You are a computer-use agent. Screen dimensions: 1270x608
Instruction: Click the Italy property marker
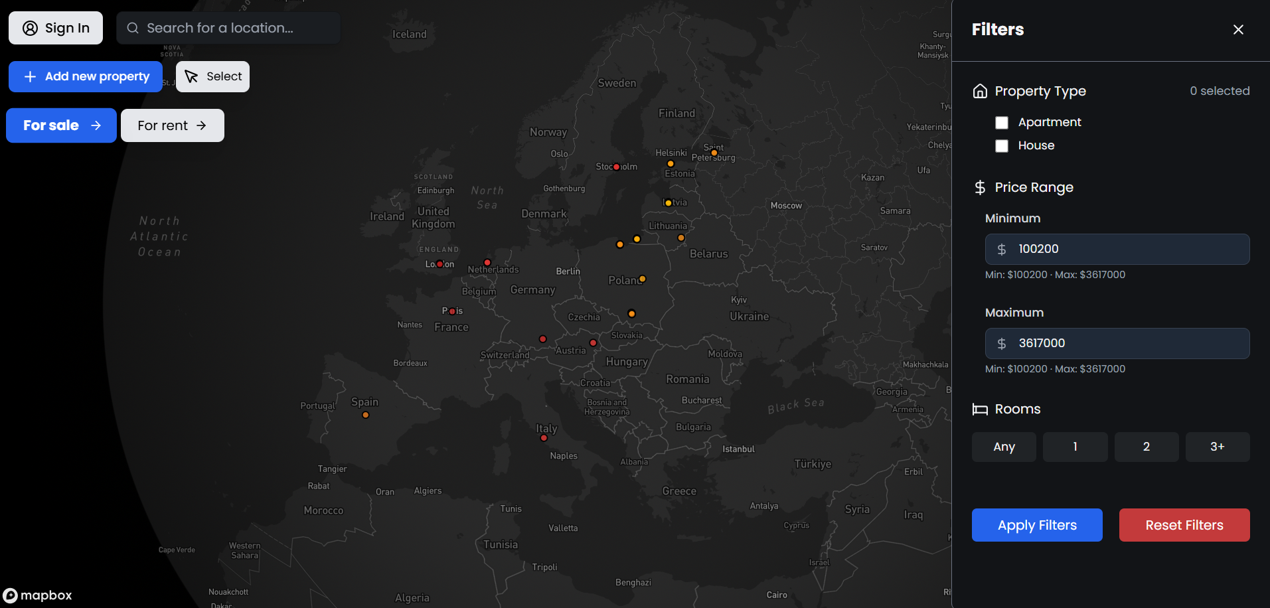pyautogui.click(x=544, y=438)
